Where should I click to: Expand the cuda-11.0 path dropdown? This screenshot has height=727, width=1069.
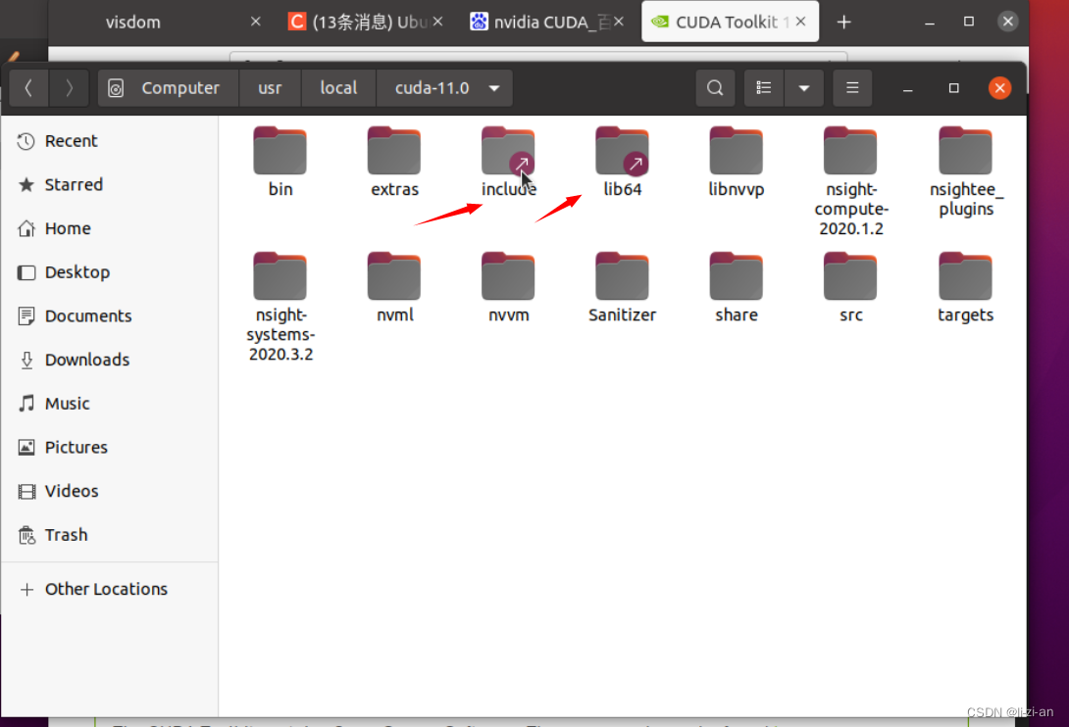[494, 88]
